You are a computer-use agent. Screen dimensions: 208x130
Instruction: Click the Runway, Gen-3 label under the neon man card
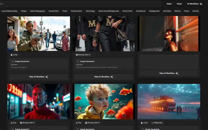28,123
